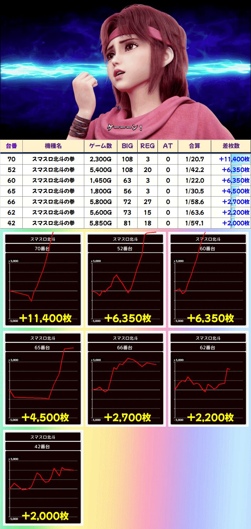Viewport: 251px width, 529px height.
Task: Click the yellow +2,200枚 graph caption
Action: (210, 417)
